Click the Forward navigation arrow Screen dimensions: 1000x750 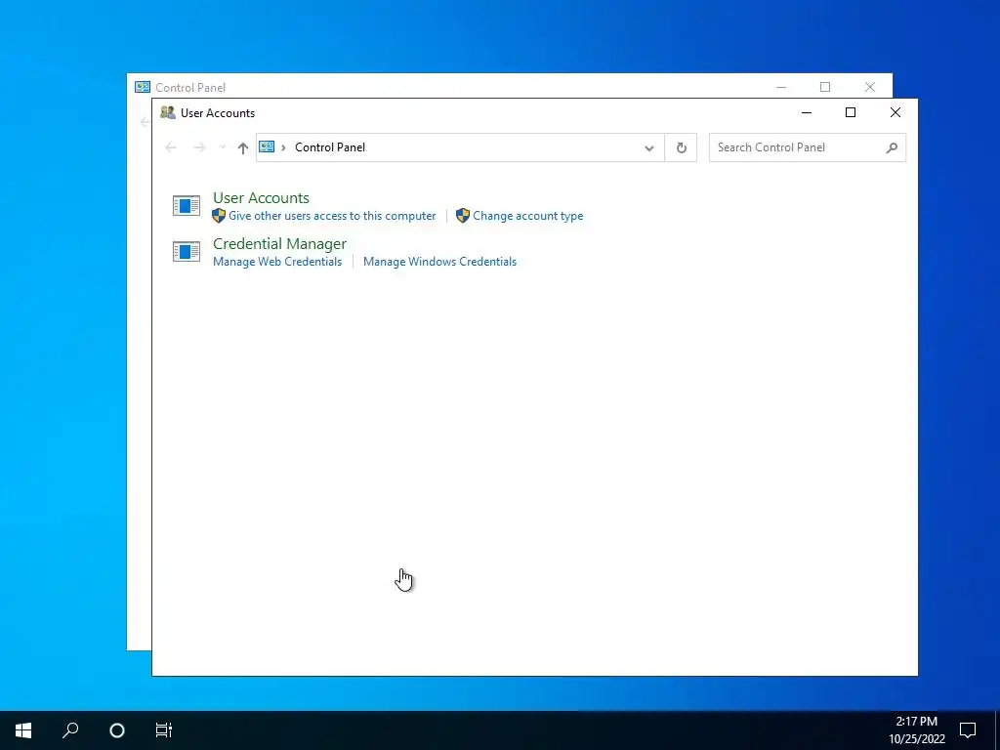coord(199,148)
